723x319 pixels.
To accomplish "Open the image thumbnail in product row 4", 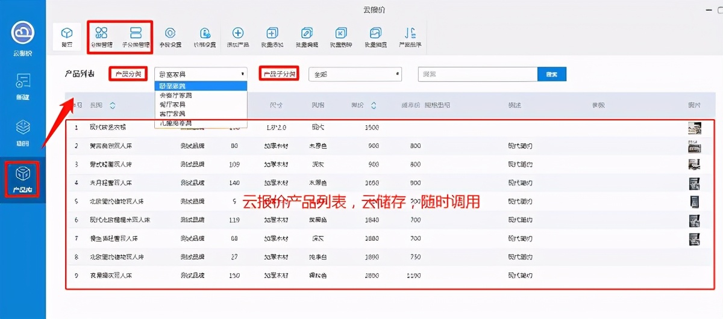I will click(695, 183).
